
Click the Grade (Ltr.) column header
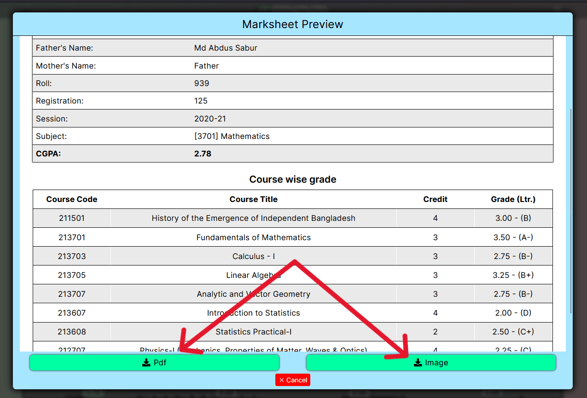click(513, 199)
